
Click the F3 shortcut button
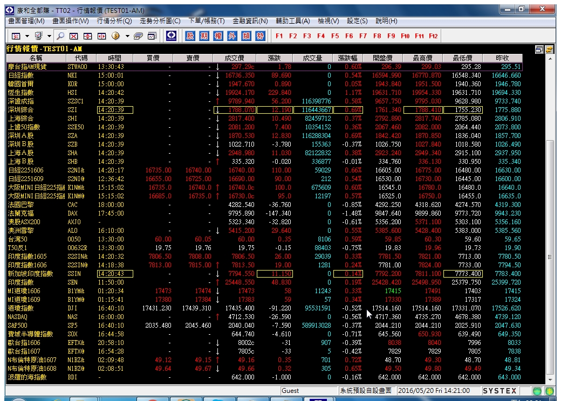307,36
